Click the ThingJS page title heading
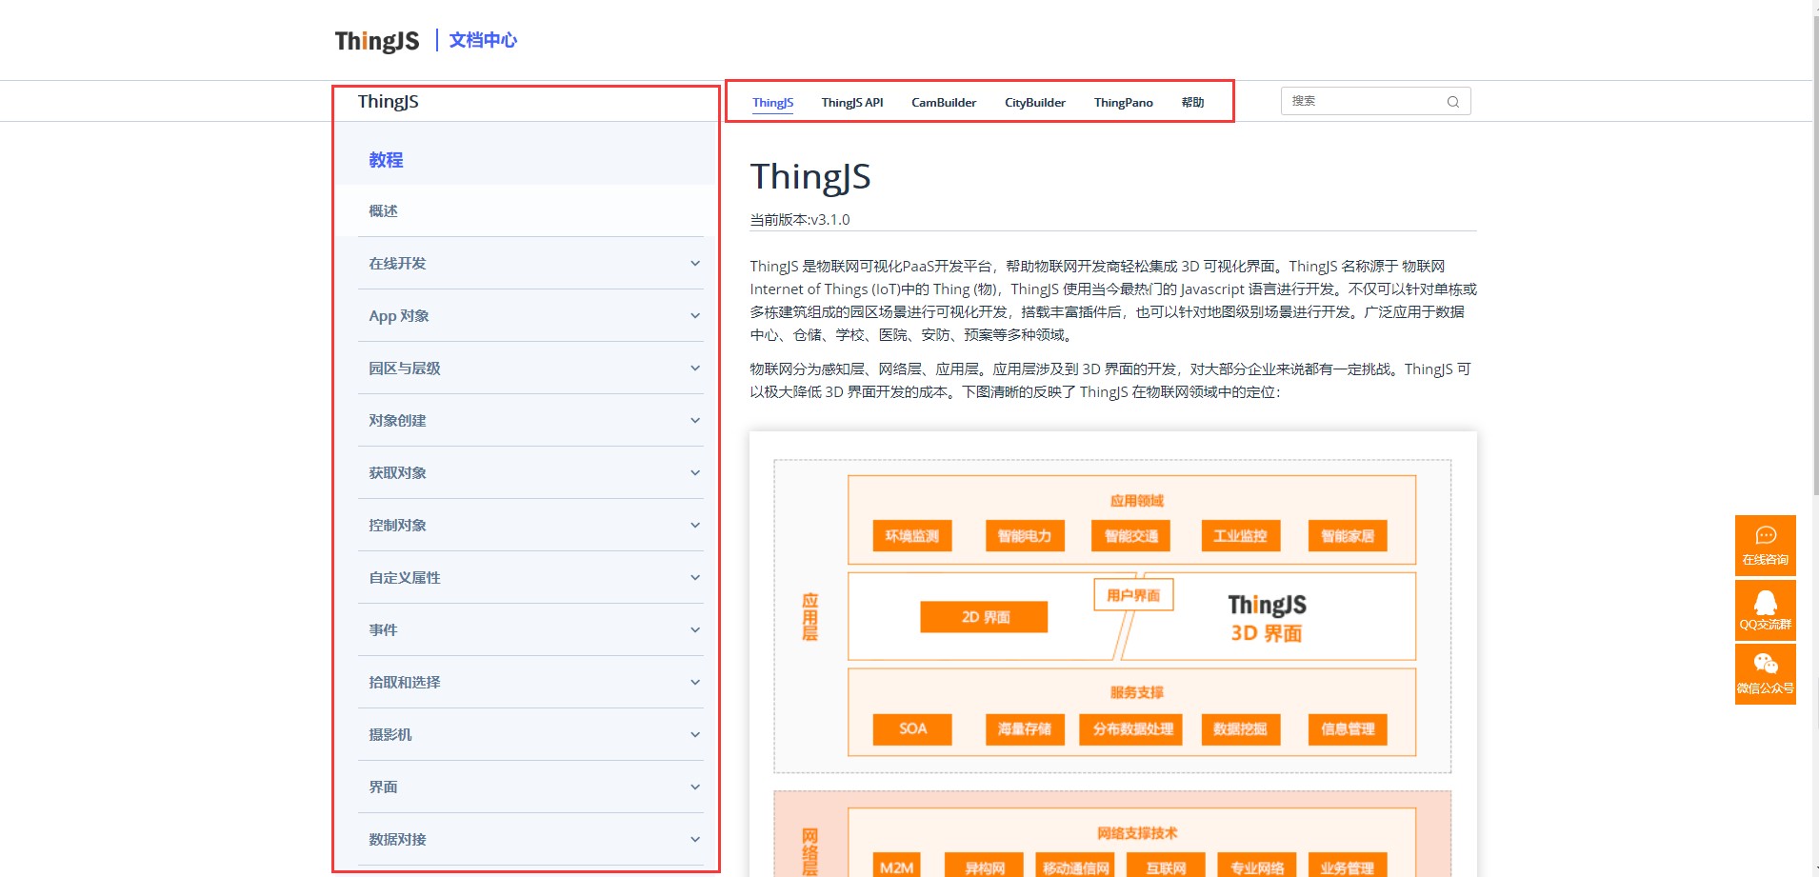 [x=810, y=177]
